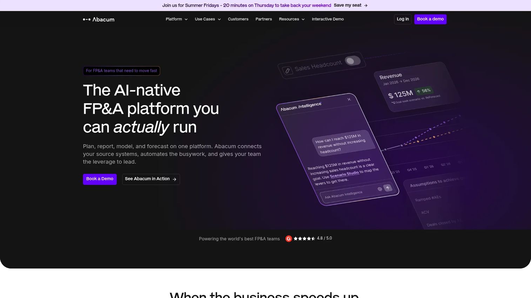Click the Log in button

click(403, 19)
